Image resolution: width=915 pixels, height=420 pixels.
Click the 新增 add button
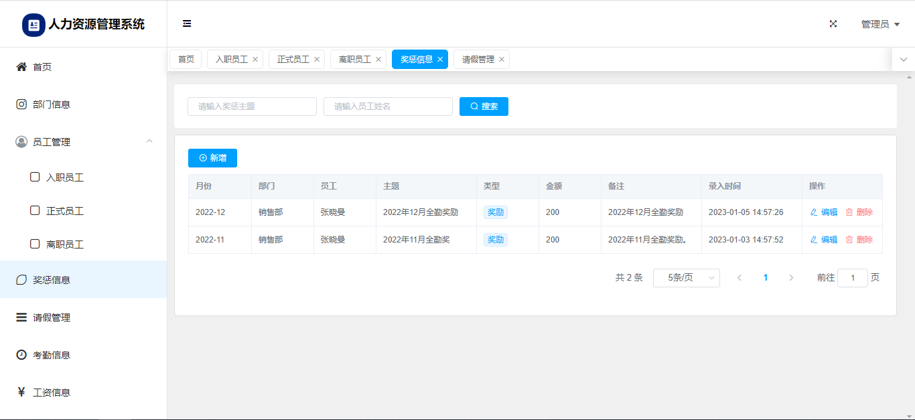point(212,158)
